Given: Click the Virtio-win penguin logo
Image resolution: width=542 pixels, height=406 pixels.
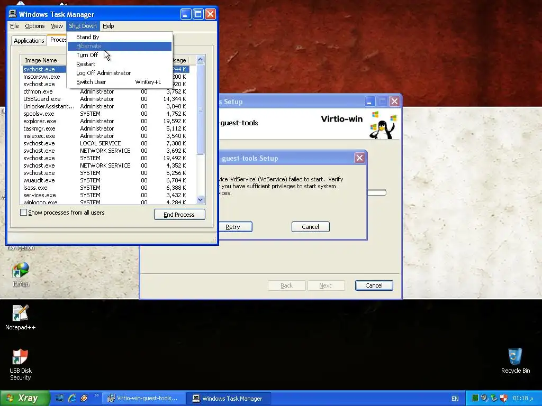Looking at the screenshot, I should tap(383, 125).
